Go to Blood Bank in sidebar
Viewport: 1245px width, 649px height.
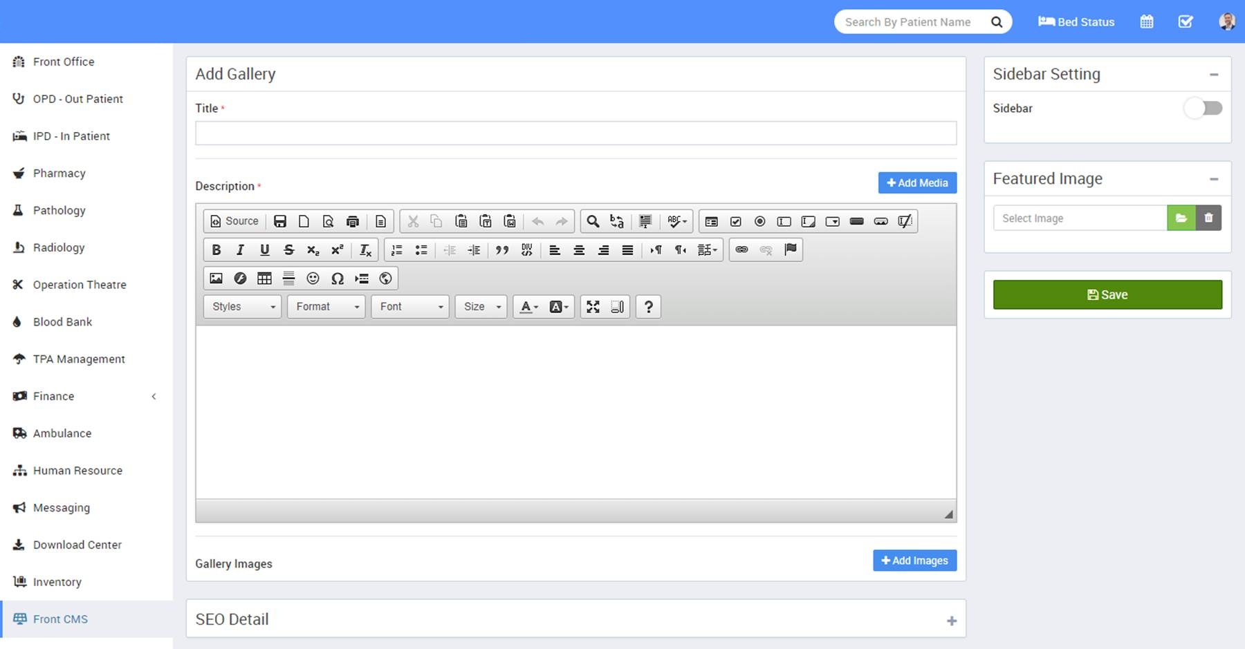[62, 322]
